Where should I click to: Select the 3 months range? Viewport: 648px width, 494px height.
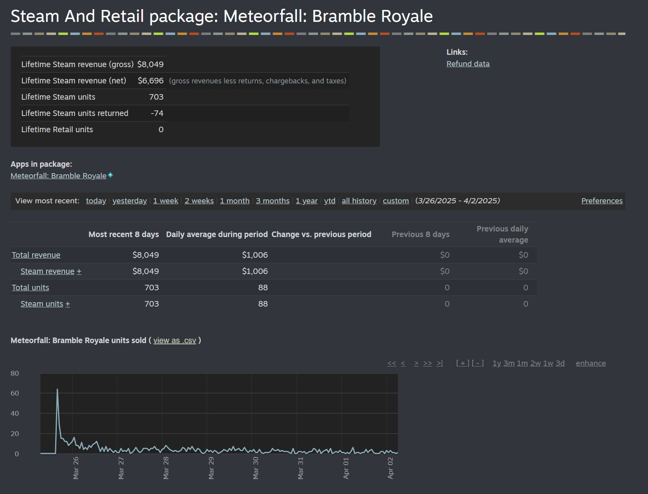(x=272, y=201)
